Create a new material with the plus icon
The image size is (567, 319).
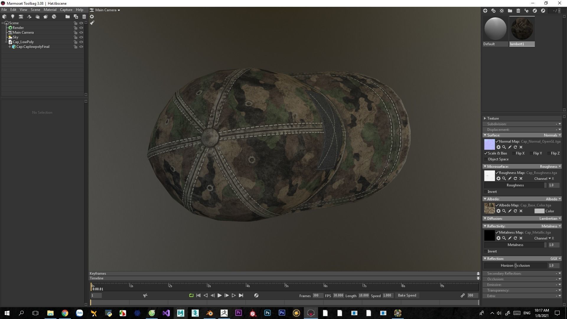485,10
